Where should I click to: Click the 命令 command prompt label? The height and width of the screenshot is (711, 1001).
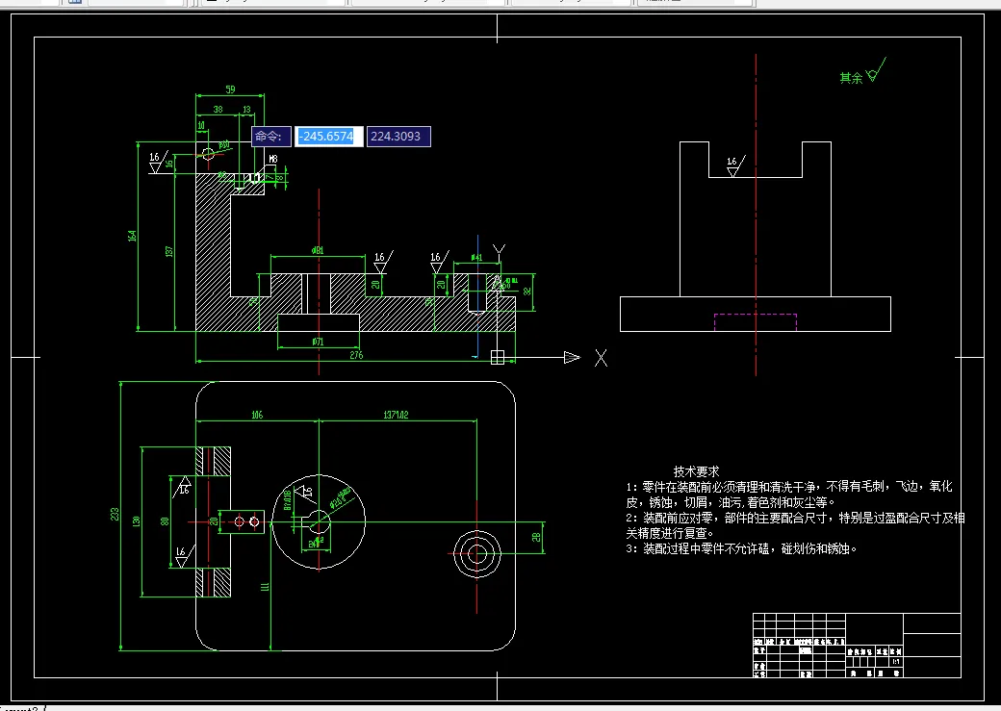point(270,136)
